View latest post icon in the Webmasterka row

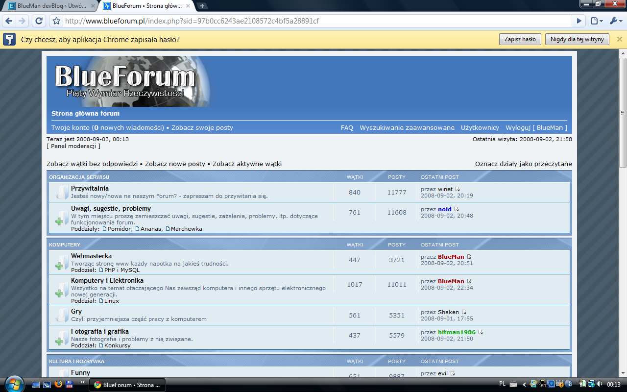click(x=469, y=257)
